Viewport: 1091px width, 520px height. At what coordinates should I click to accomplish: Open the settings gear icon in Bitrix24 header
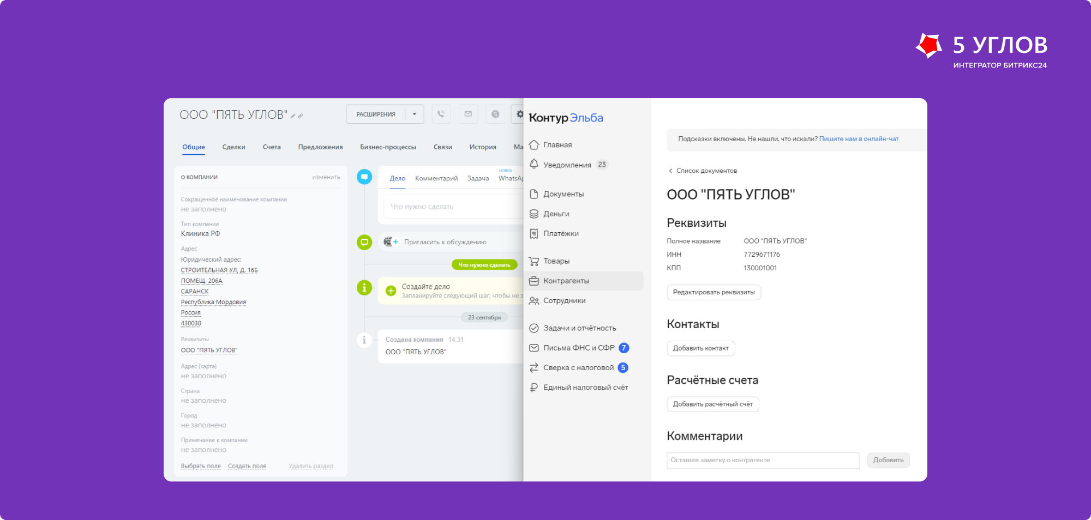(519, 114)
